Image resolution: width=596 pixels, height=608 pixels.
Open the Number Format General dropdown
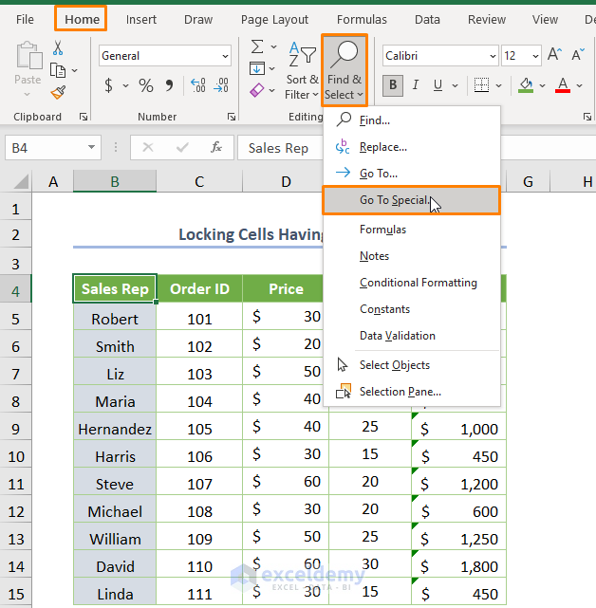[225, 56]
